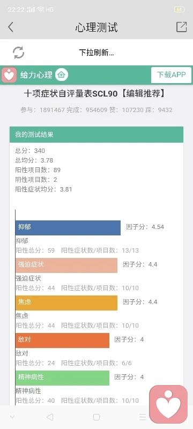
Task: Tap the pink heart logo in green banner
Action: tap(9, 75)
